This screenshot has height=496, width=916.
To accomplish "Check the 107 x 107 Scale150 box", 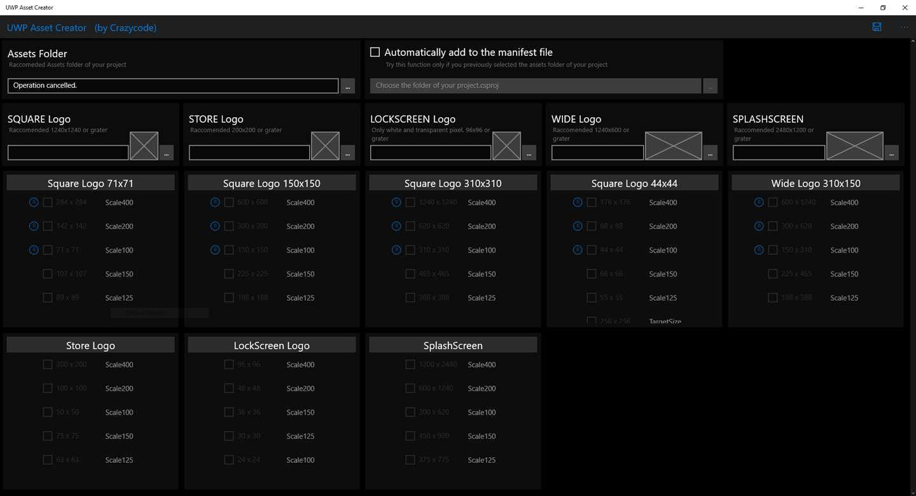I will tap(48, 273).
